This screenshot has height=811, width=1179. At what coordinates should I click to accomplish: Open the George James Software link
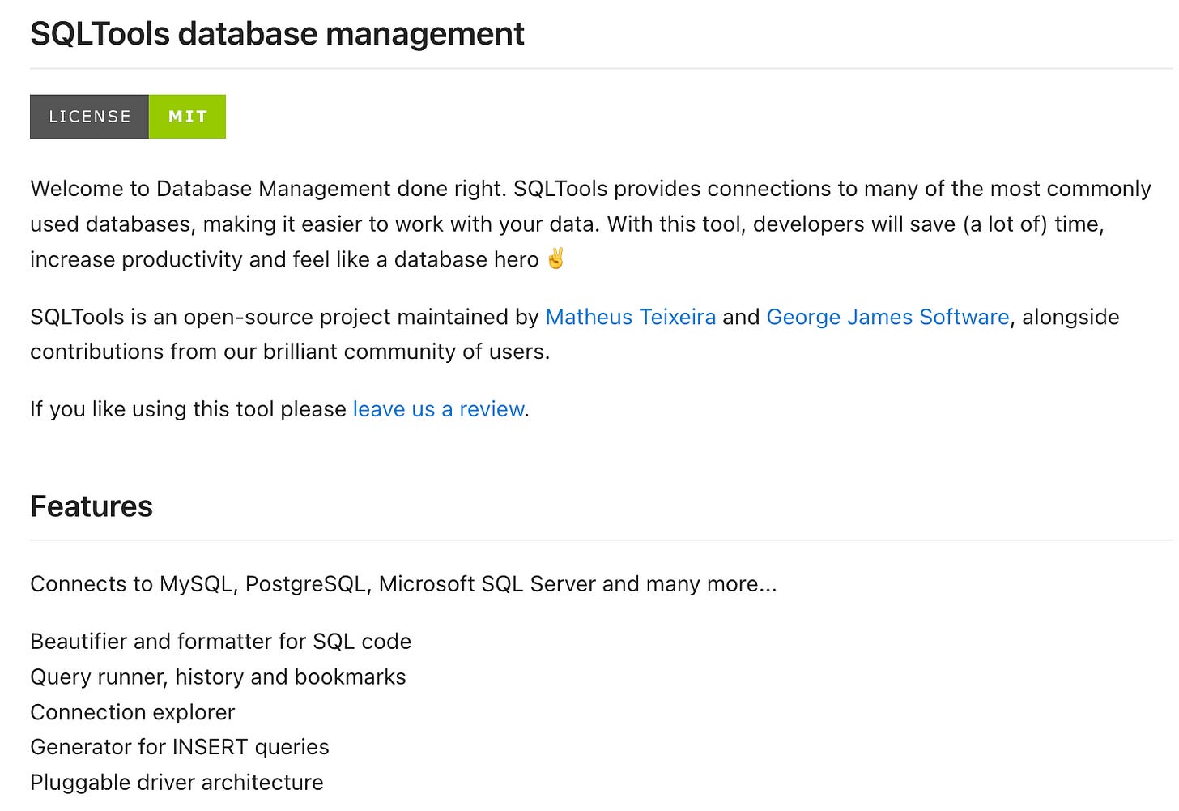(887, 317)
